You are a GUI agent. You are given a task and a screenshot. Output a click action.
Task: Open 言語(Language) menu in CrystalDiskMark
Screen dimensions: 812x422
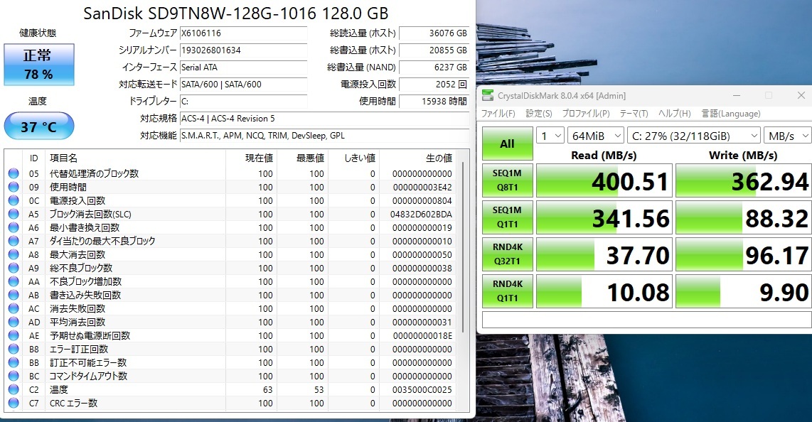point(731,113)
